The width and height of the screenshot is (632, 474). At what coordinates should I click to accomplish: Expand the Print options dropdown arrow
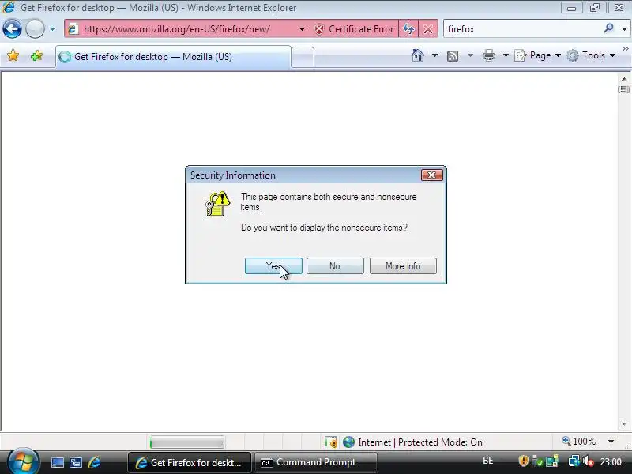tap(506, 55)
